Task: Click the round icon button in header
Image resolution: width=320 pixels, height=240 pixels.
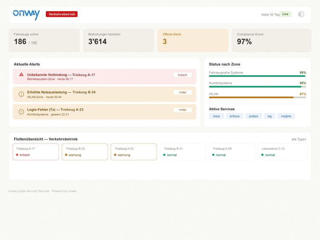Action: (301, 14)
